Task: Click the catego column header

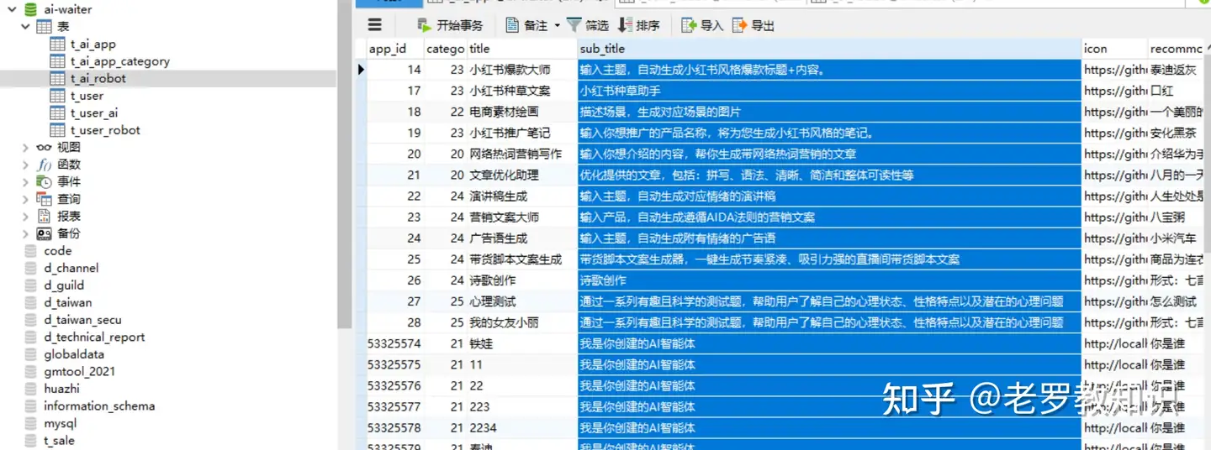Action: click(445, 49)
